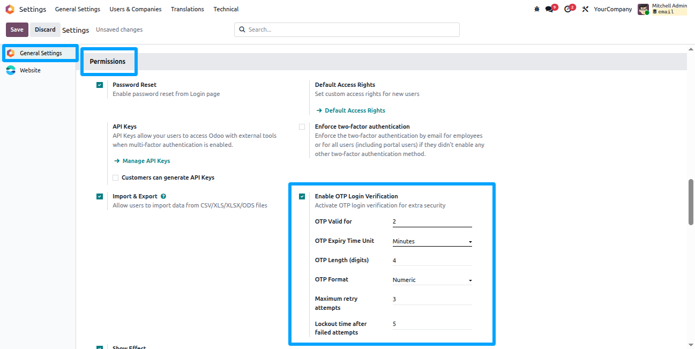Click arrow icon next to Manage API Keys
This screenshot has height=349, width=695.
pos(117,161)
